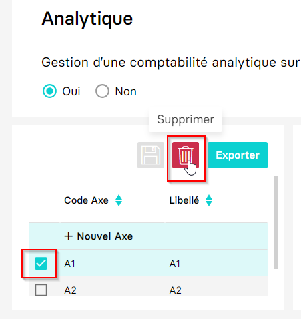Click the greyed-out floppy disk save icon
Viewport: 301px width, 319px height.
coord(151,155)
